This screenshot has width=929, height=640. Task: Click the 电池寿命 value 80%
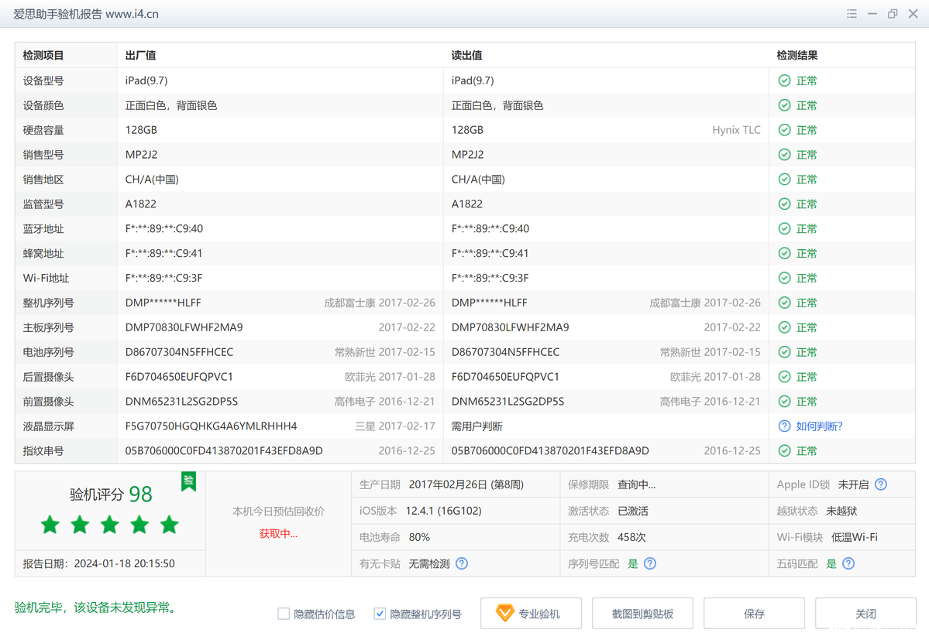[419, 537]
